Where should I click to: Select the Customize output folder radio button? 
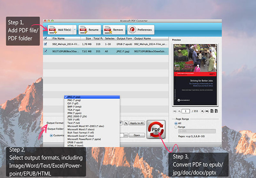[x=51, y=136]
